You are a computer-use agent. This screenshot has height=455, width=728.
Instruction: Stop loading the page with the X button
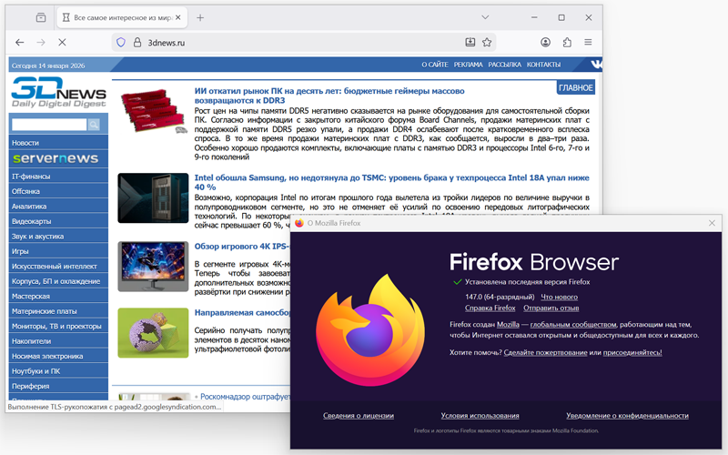click(x=62, y=42)
